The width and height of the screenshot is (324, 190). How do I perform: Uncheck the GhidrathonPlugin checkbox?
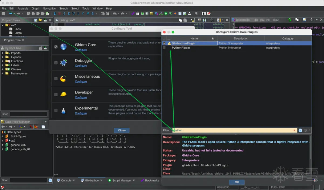point(164,43)
